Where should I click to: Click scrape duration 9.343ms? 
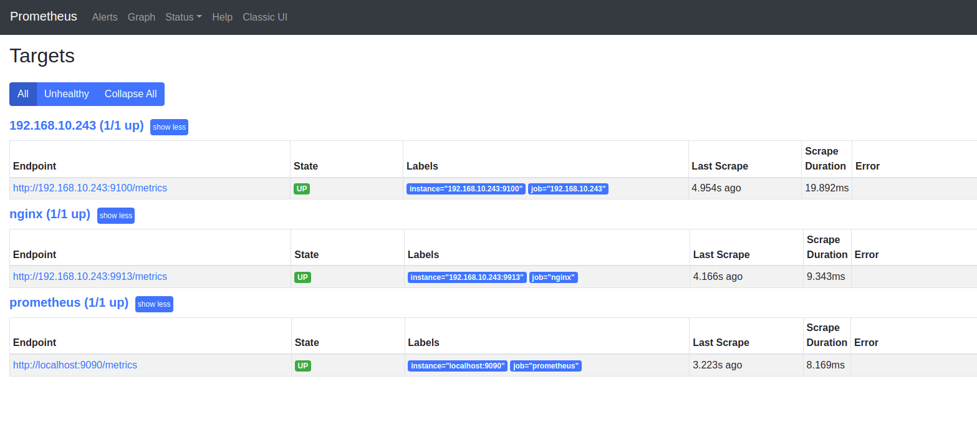[826, 276]
